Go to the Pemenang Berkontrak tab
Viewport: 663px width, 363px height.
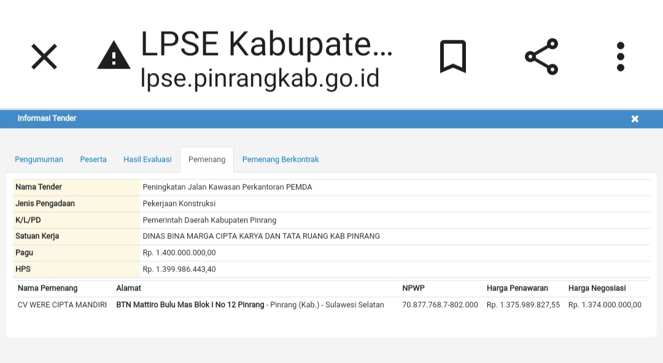281,159
